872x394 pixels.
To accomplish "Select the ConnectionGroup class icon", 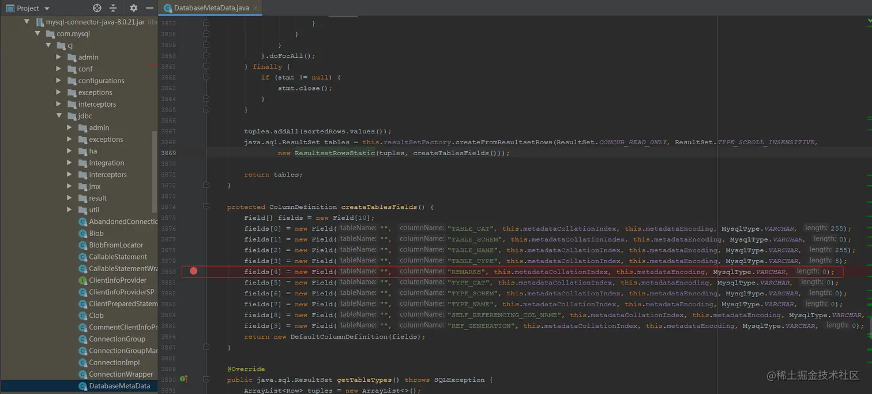I will coord(82,339).
